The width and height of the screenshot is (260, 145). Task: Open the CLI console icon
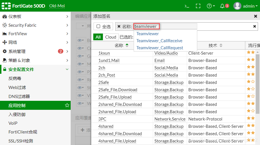click(187, 6)
